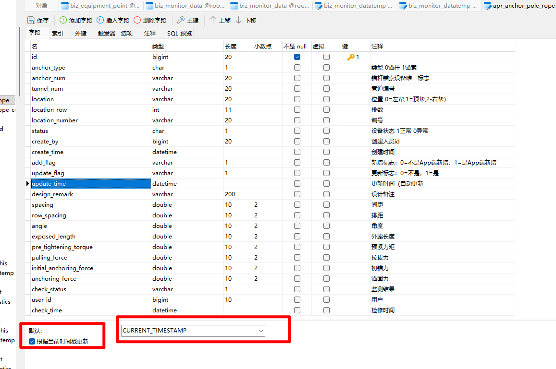Check Not null for create_time row
Viewport: 556px width, 369px height.
[x=297, y=152]
